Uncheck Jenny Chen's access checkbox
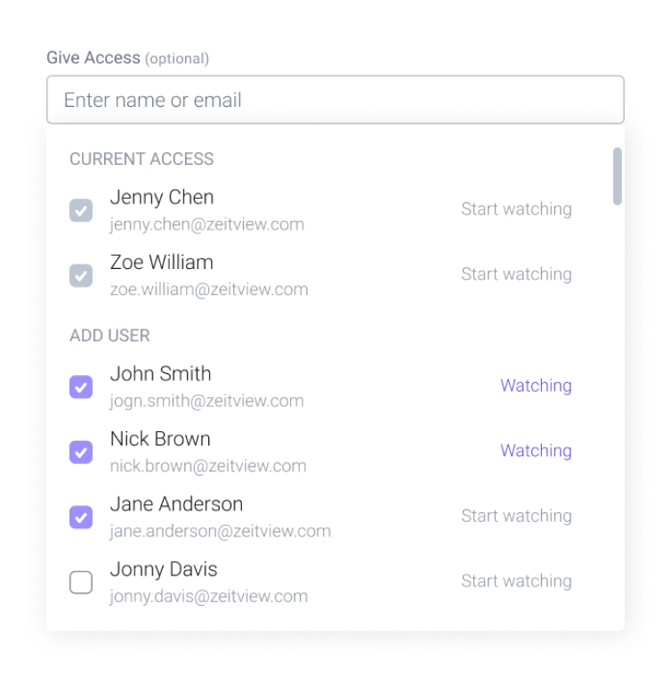 [x=81, y=210]
